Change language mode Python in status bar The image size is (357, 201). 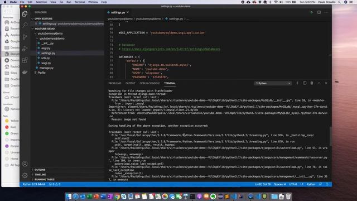point(311,184)
